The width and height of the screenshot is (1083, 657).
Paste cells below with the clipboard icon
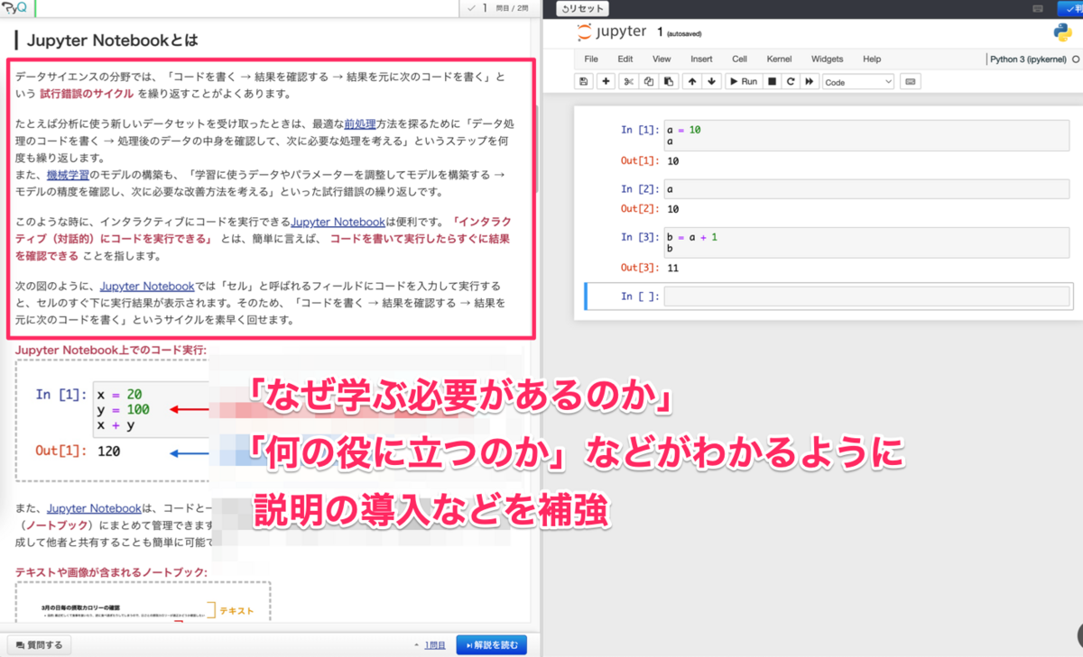[668, 81]
